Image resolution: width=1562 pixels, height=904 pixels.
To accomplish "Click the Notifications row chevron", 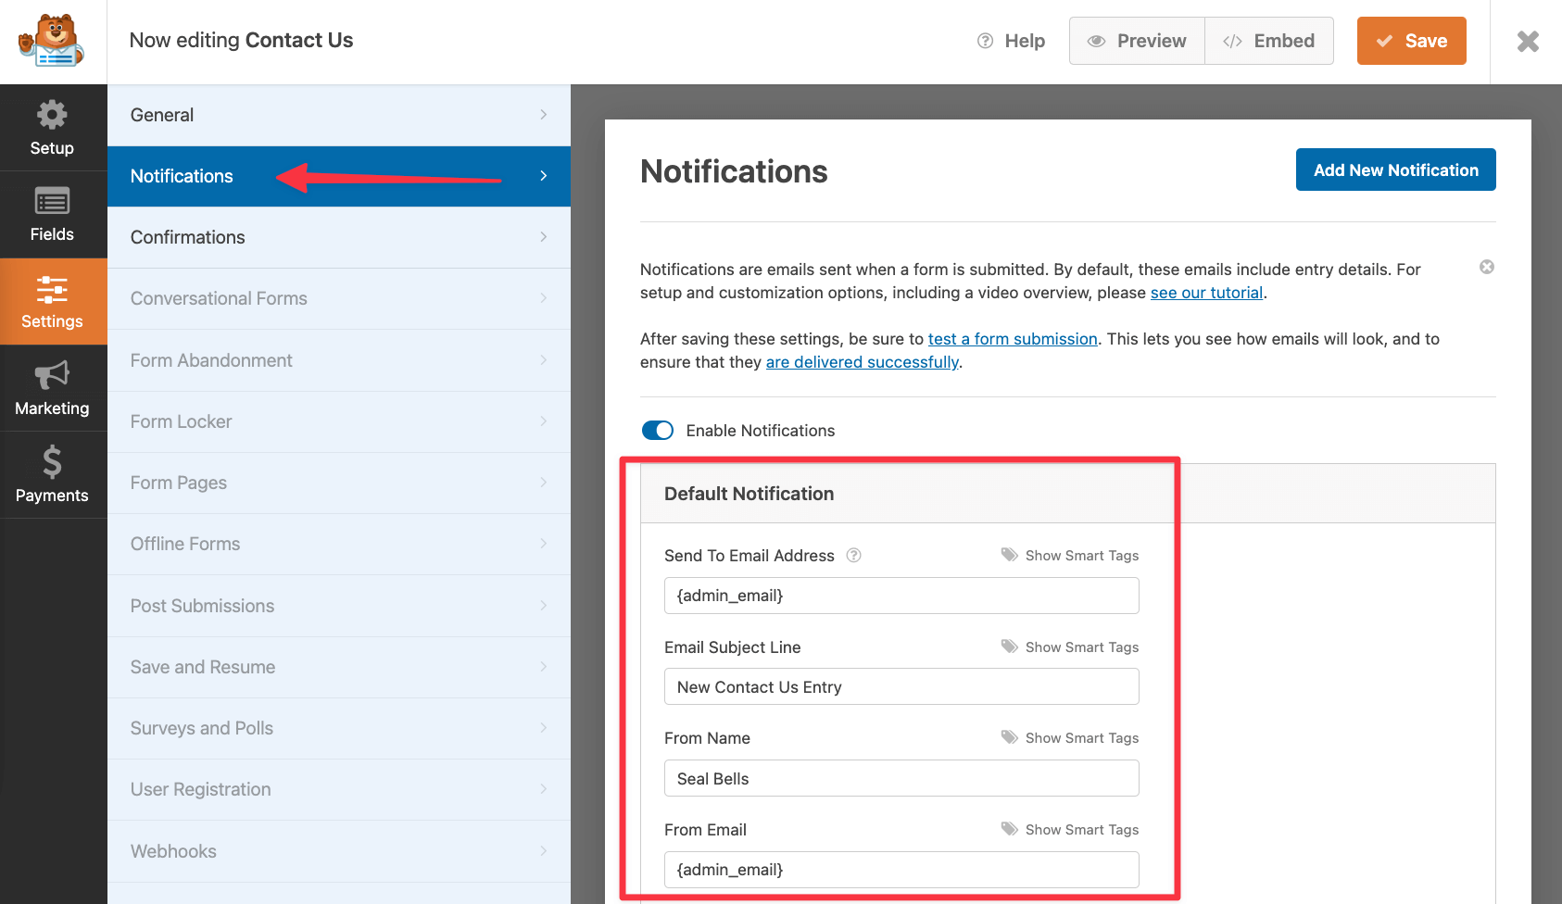I will 544,176.
